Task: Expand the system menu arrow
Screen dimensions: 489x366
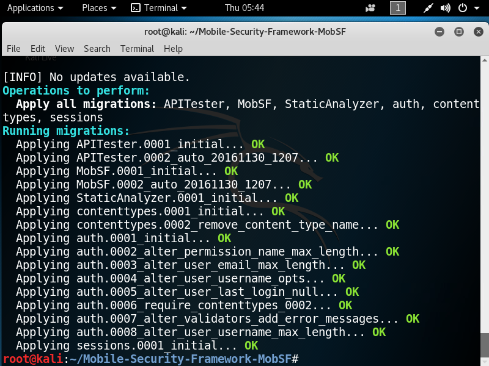Action: click(477, 8)
